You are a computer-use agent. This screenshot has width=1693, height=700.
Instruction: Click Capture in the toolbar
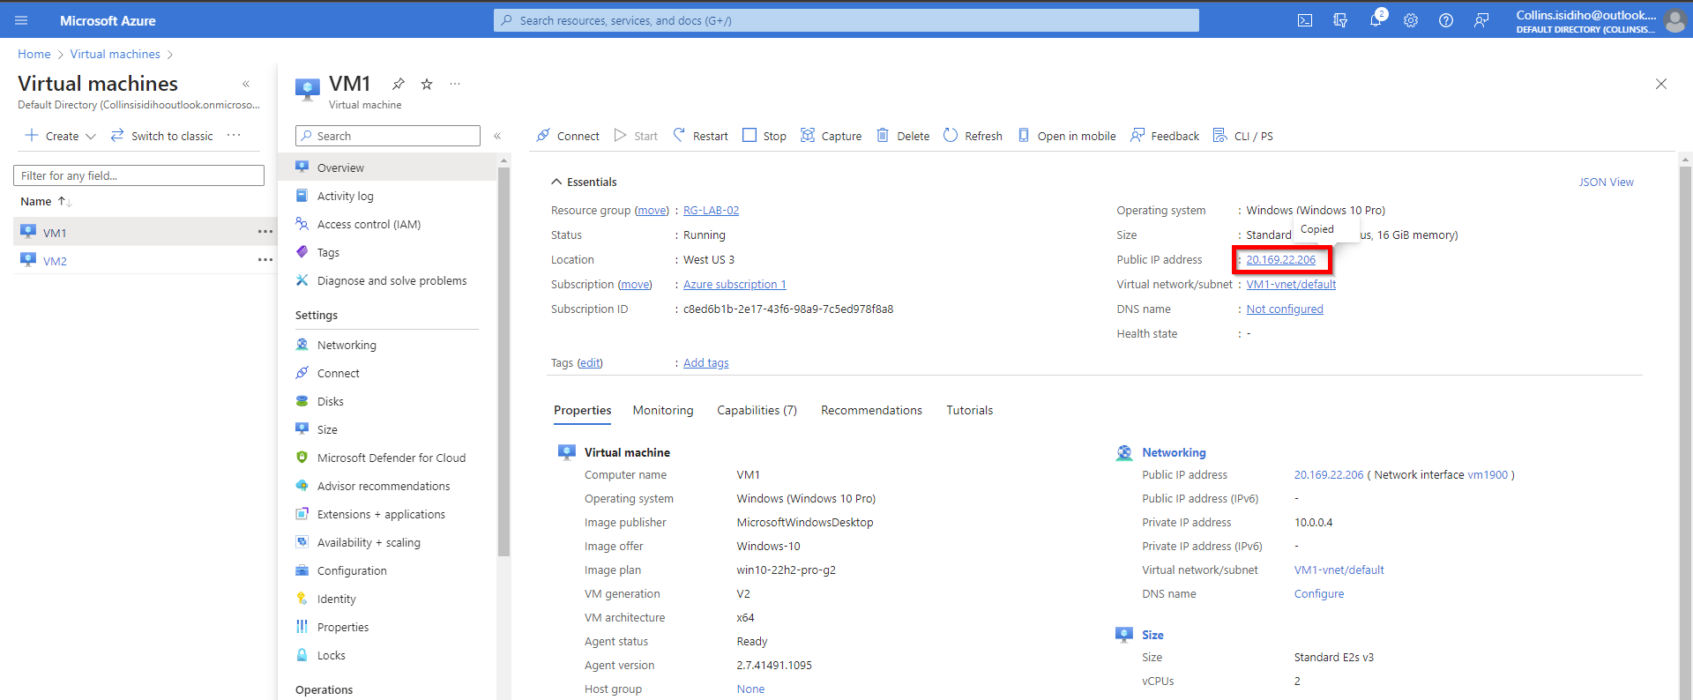832,136
